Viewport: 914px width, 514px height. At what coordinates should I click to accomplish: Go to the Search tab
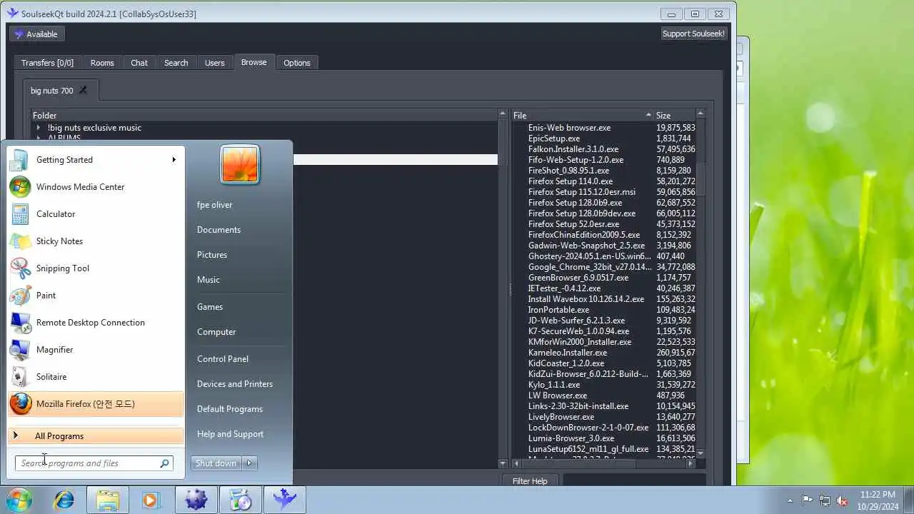click(176, 63)
